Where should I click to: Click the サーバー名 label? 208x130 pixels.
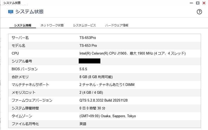pos(20,38)
